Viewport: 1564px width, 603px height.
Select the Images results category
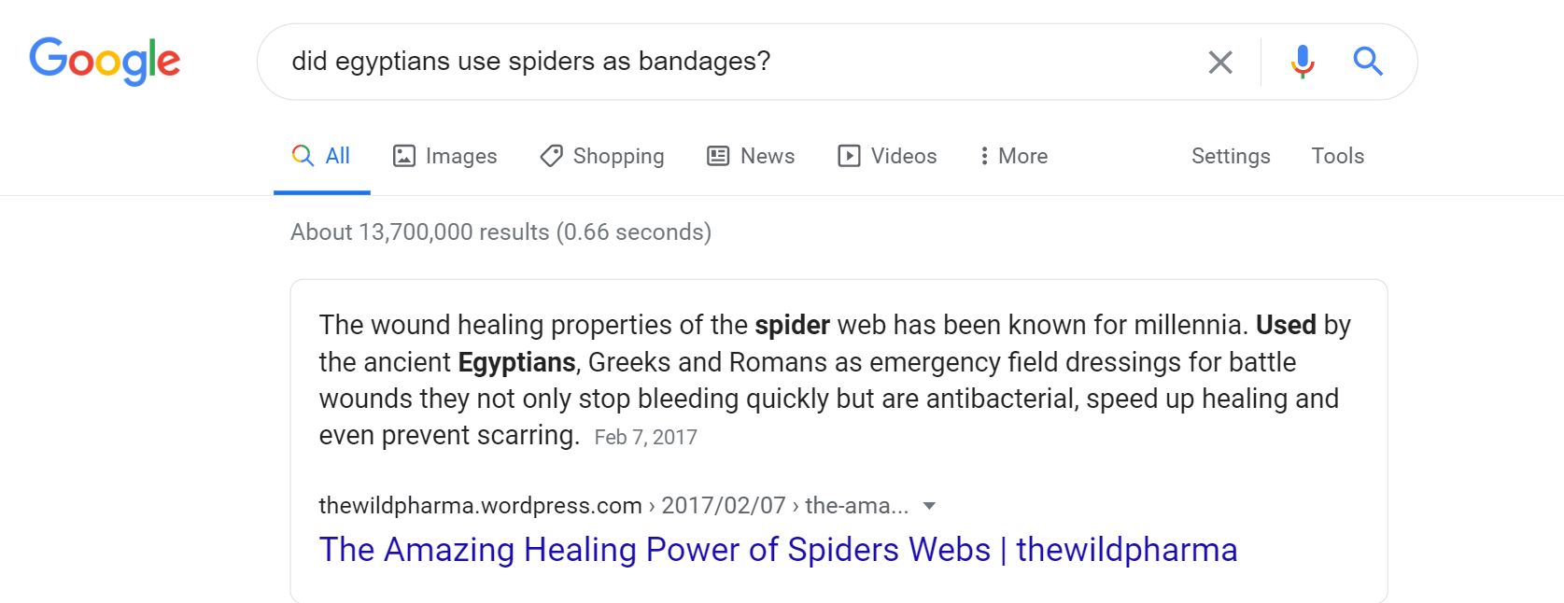tap(444, 156)
